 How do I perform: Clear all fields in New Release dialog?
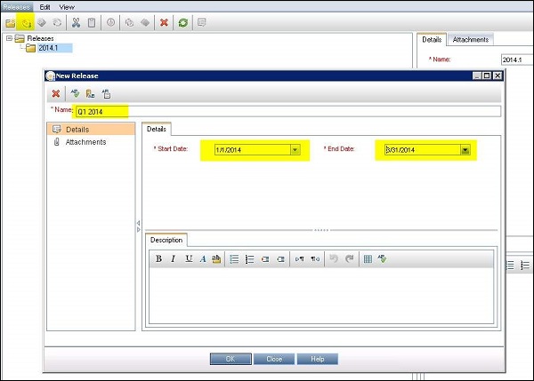click(56, 93)
